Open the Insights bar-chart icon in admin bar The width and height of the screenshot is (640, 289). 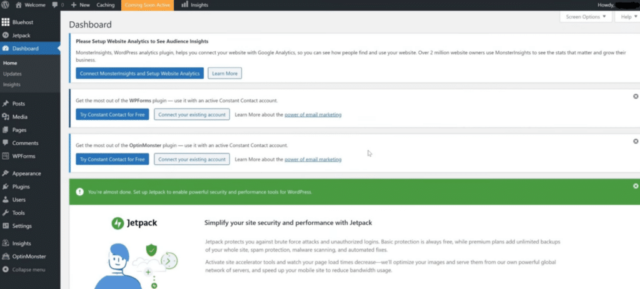(x=185, y=4)
